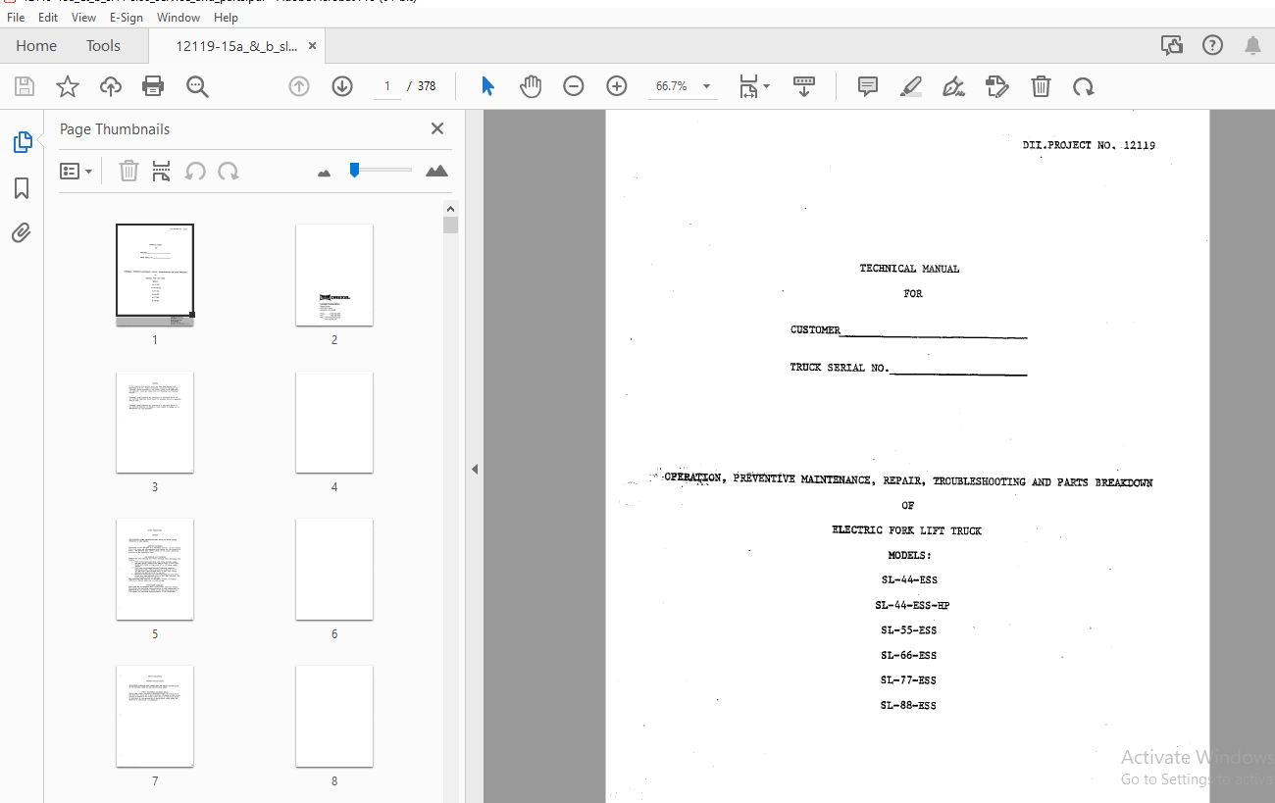Open the help question mark icon
1275x803 pixels.
(1212, 45)
